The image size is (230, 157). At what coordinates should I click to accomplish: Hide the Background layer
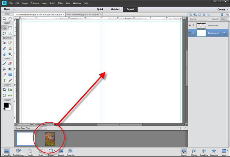click(190, 33)
